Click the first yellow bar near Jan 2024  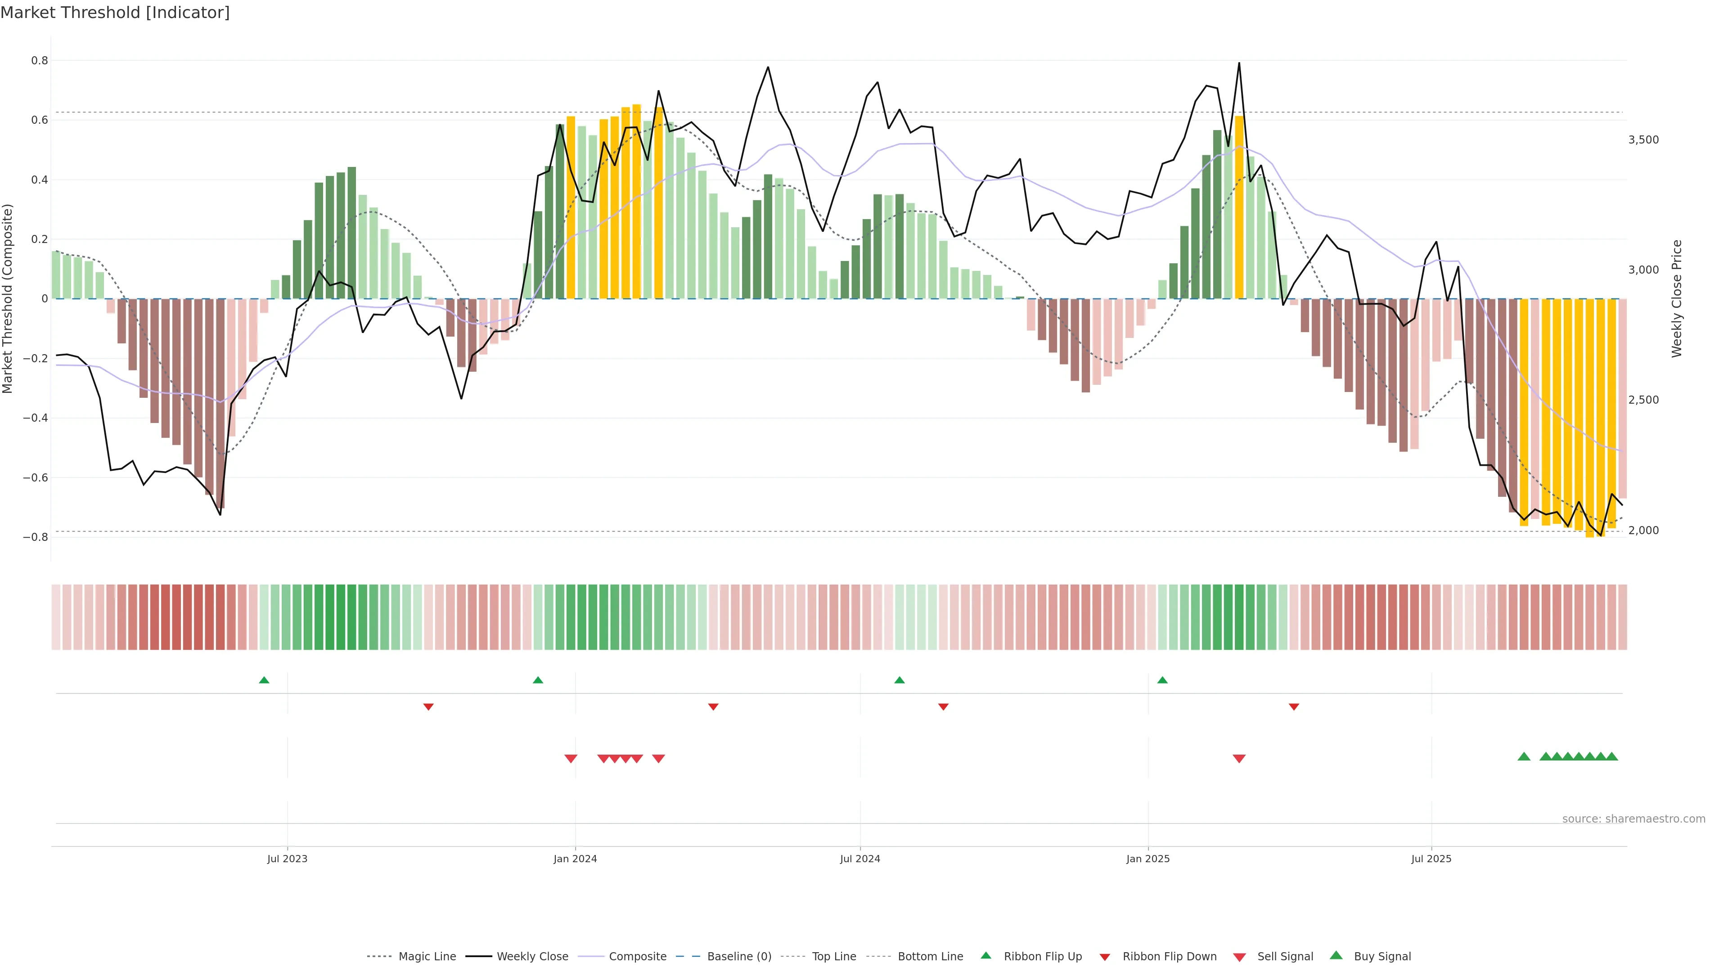point(571,207)
